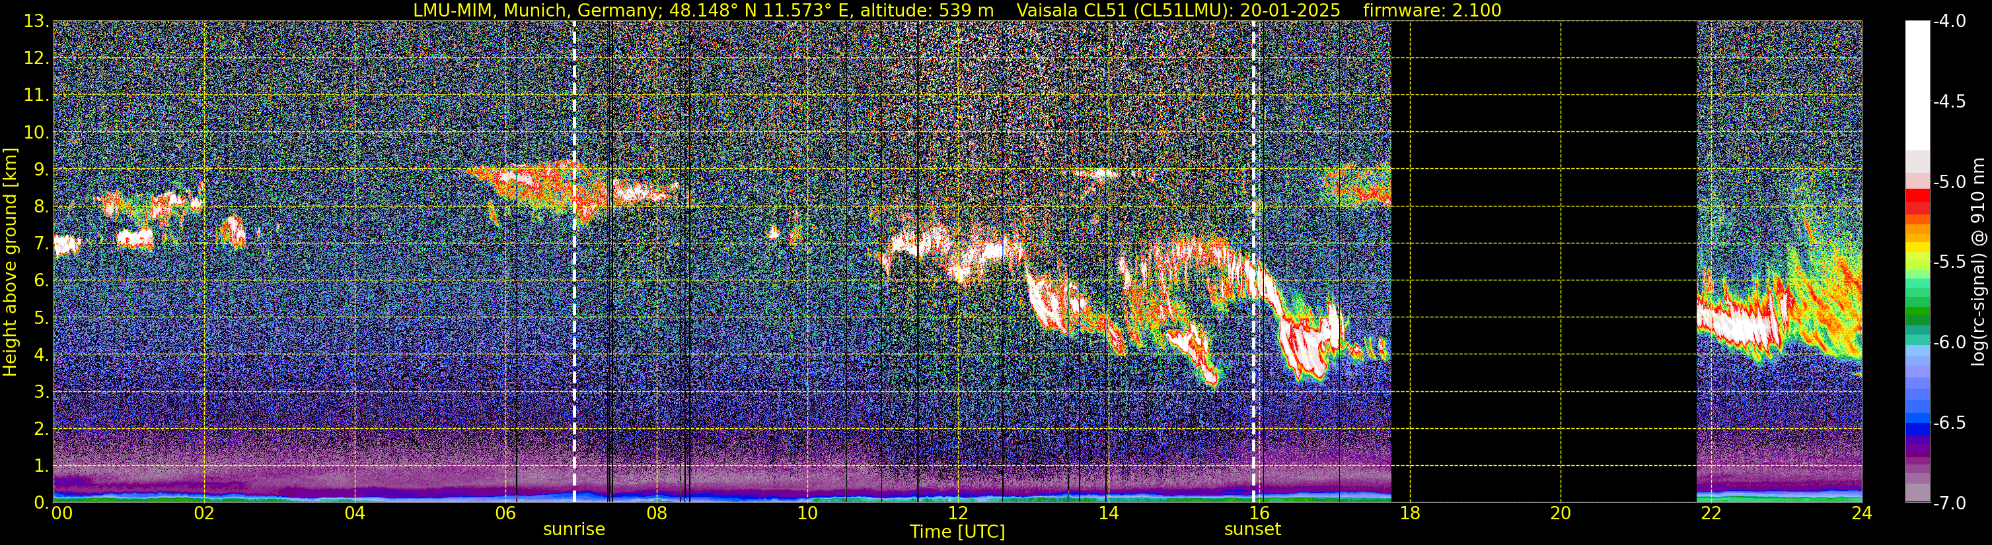Click the height axis tick label 6.
Viewport: 1992px width, 545px height.
[x=41, y=280]
